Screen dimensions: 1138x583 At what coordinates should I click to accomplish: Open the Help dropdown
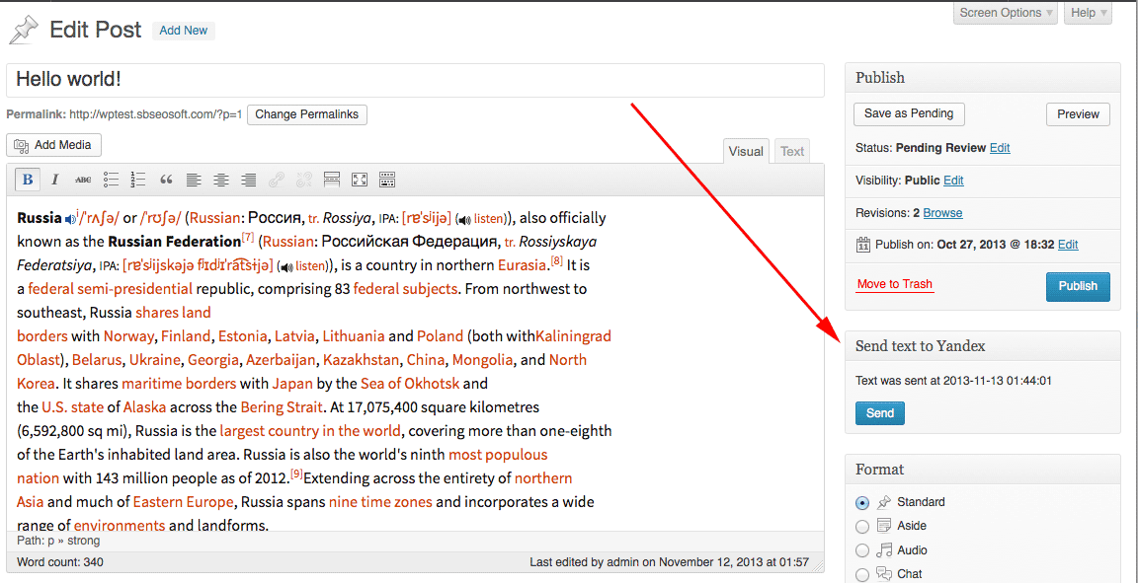(x=1089, y=13)
